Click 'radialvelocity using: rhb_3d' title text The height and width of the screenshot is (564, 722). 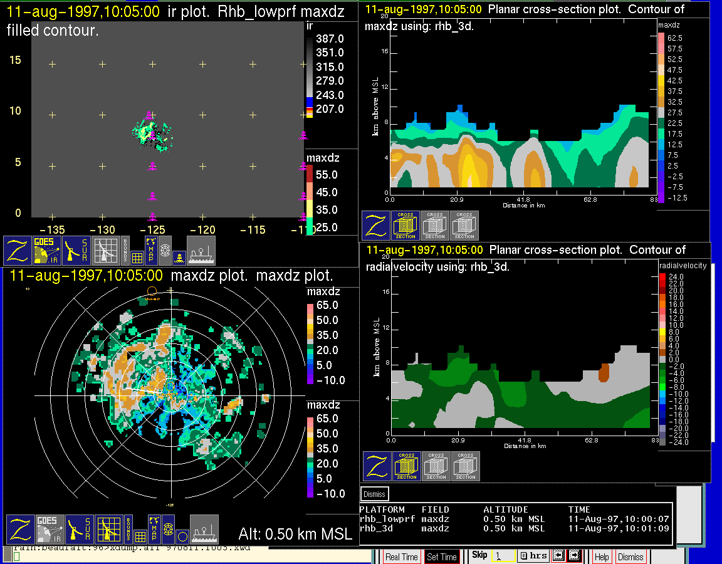[x=437, y=267]
